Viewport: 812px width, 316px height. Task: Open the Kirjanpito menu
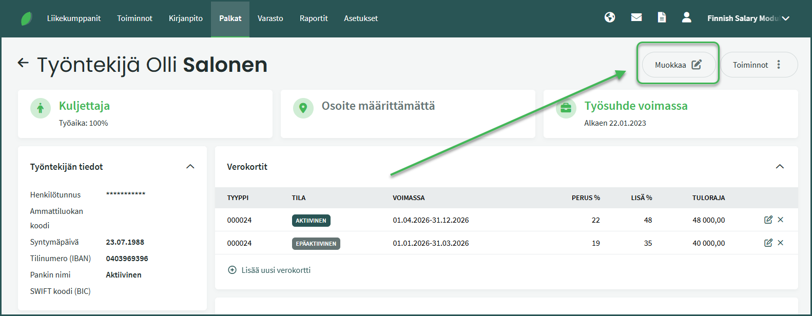coord(186,18)
